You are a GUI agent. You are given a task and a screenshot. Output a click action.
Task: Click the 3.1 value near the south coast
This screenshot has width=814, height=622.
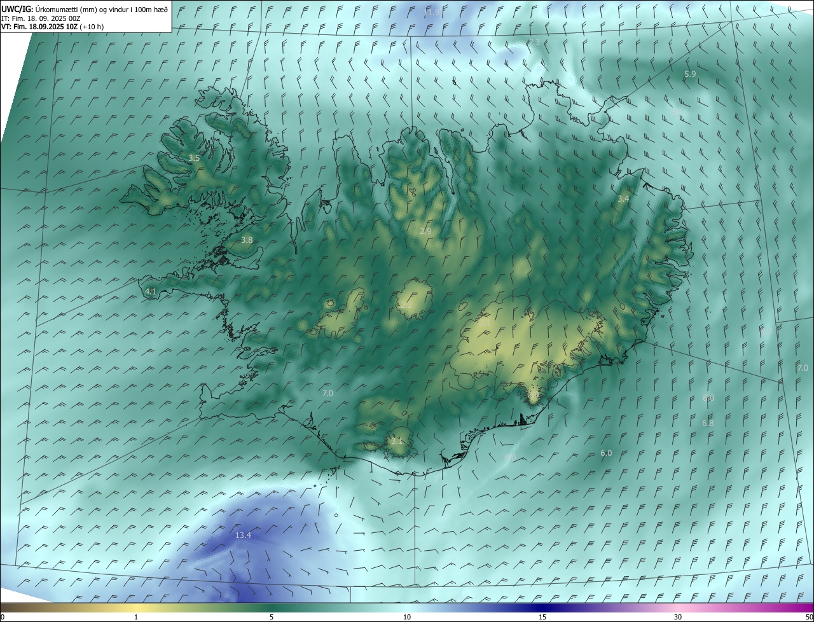pyautogui.click(x=396, y=441)
